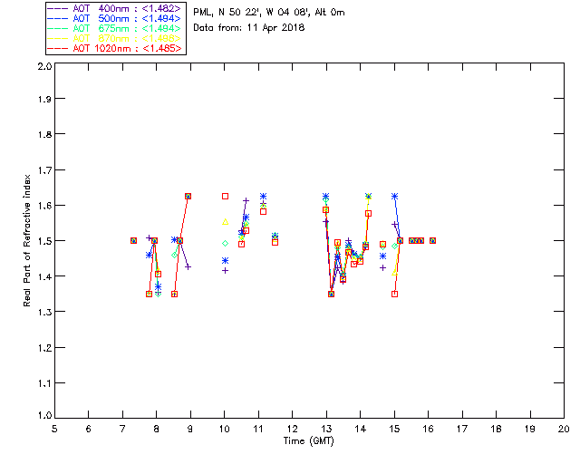Click the red square at 1.62 near hour 9

click(188, 196)
